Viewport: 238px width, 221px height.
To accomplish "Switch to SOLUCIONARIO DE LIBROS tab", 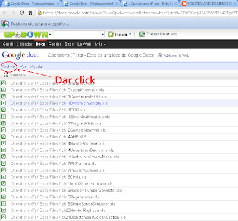I will 209,4.
